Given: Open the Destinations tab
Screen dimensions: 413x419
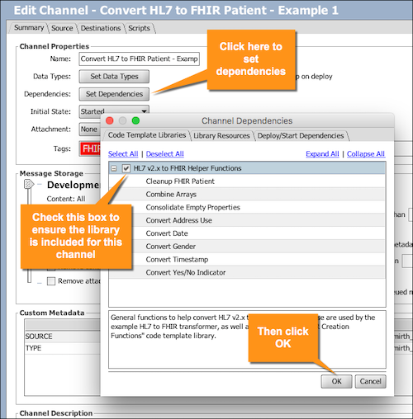Looking at the screenshot, I should coord(101,28).
